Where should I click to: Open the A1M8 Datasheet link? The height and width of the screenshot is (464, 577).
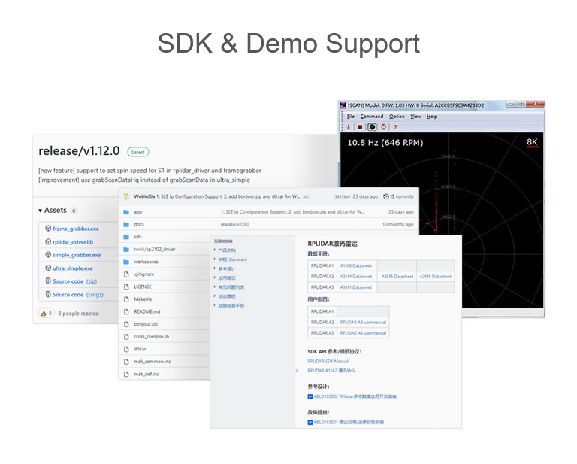pyautogui.click(x=356, y=266)
